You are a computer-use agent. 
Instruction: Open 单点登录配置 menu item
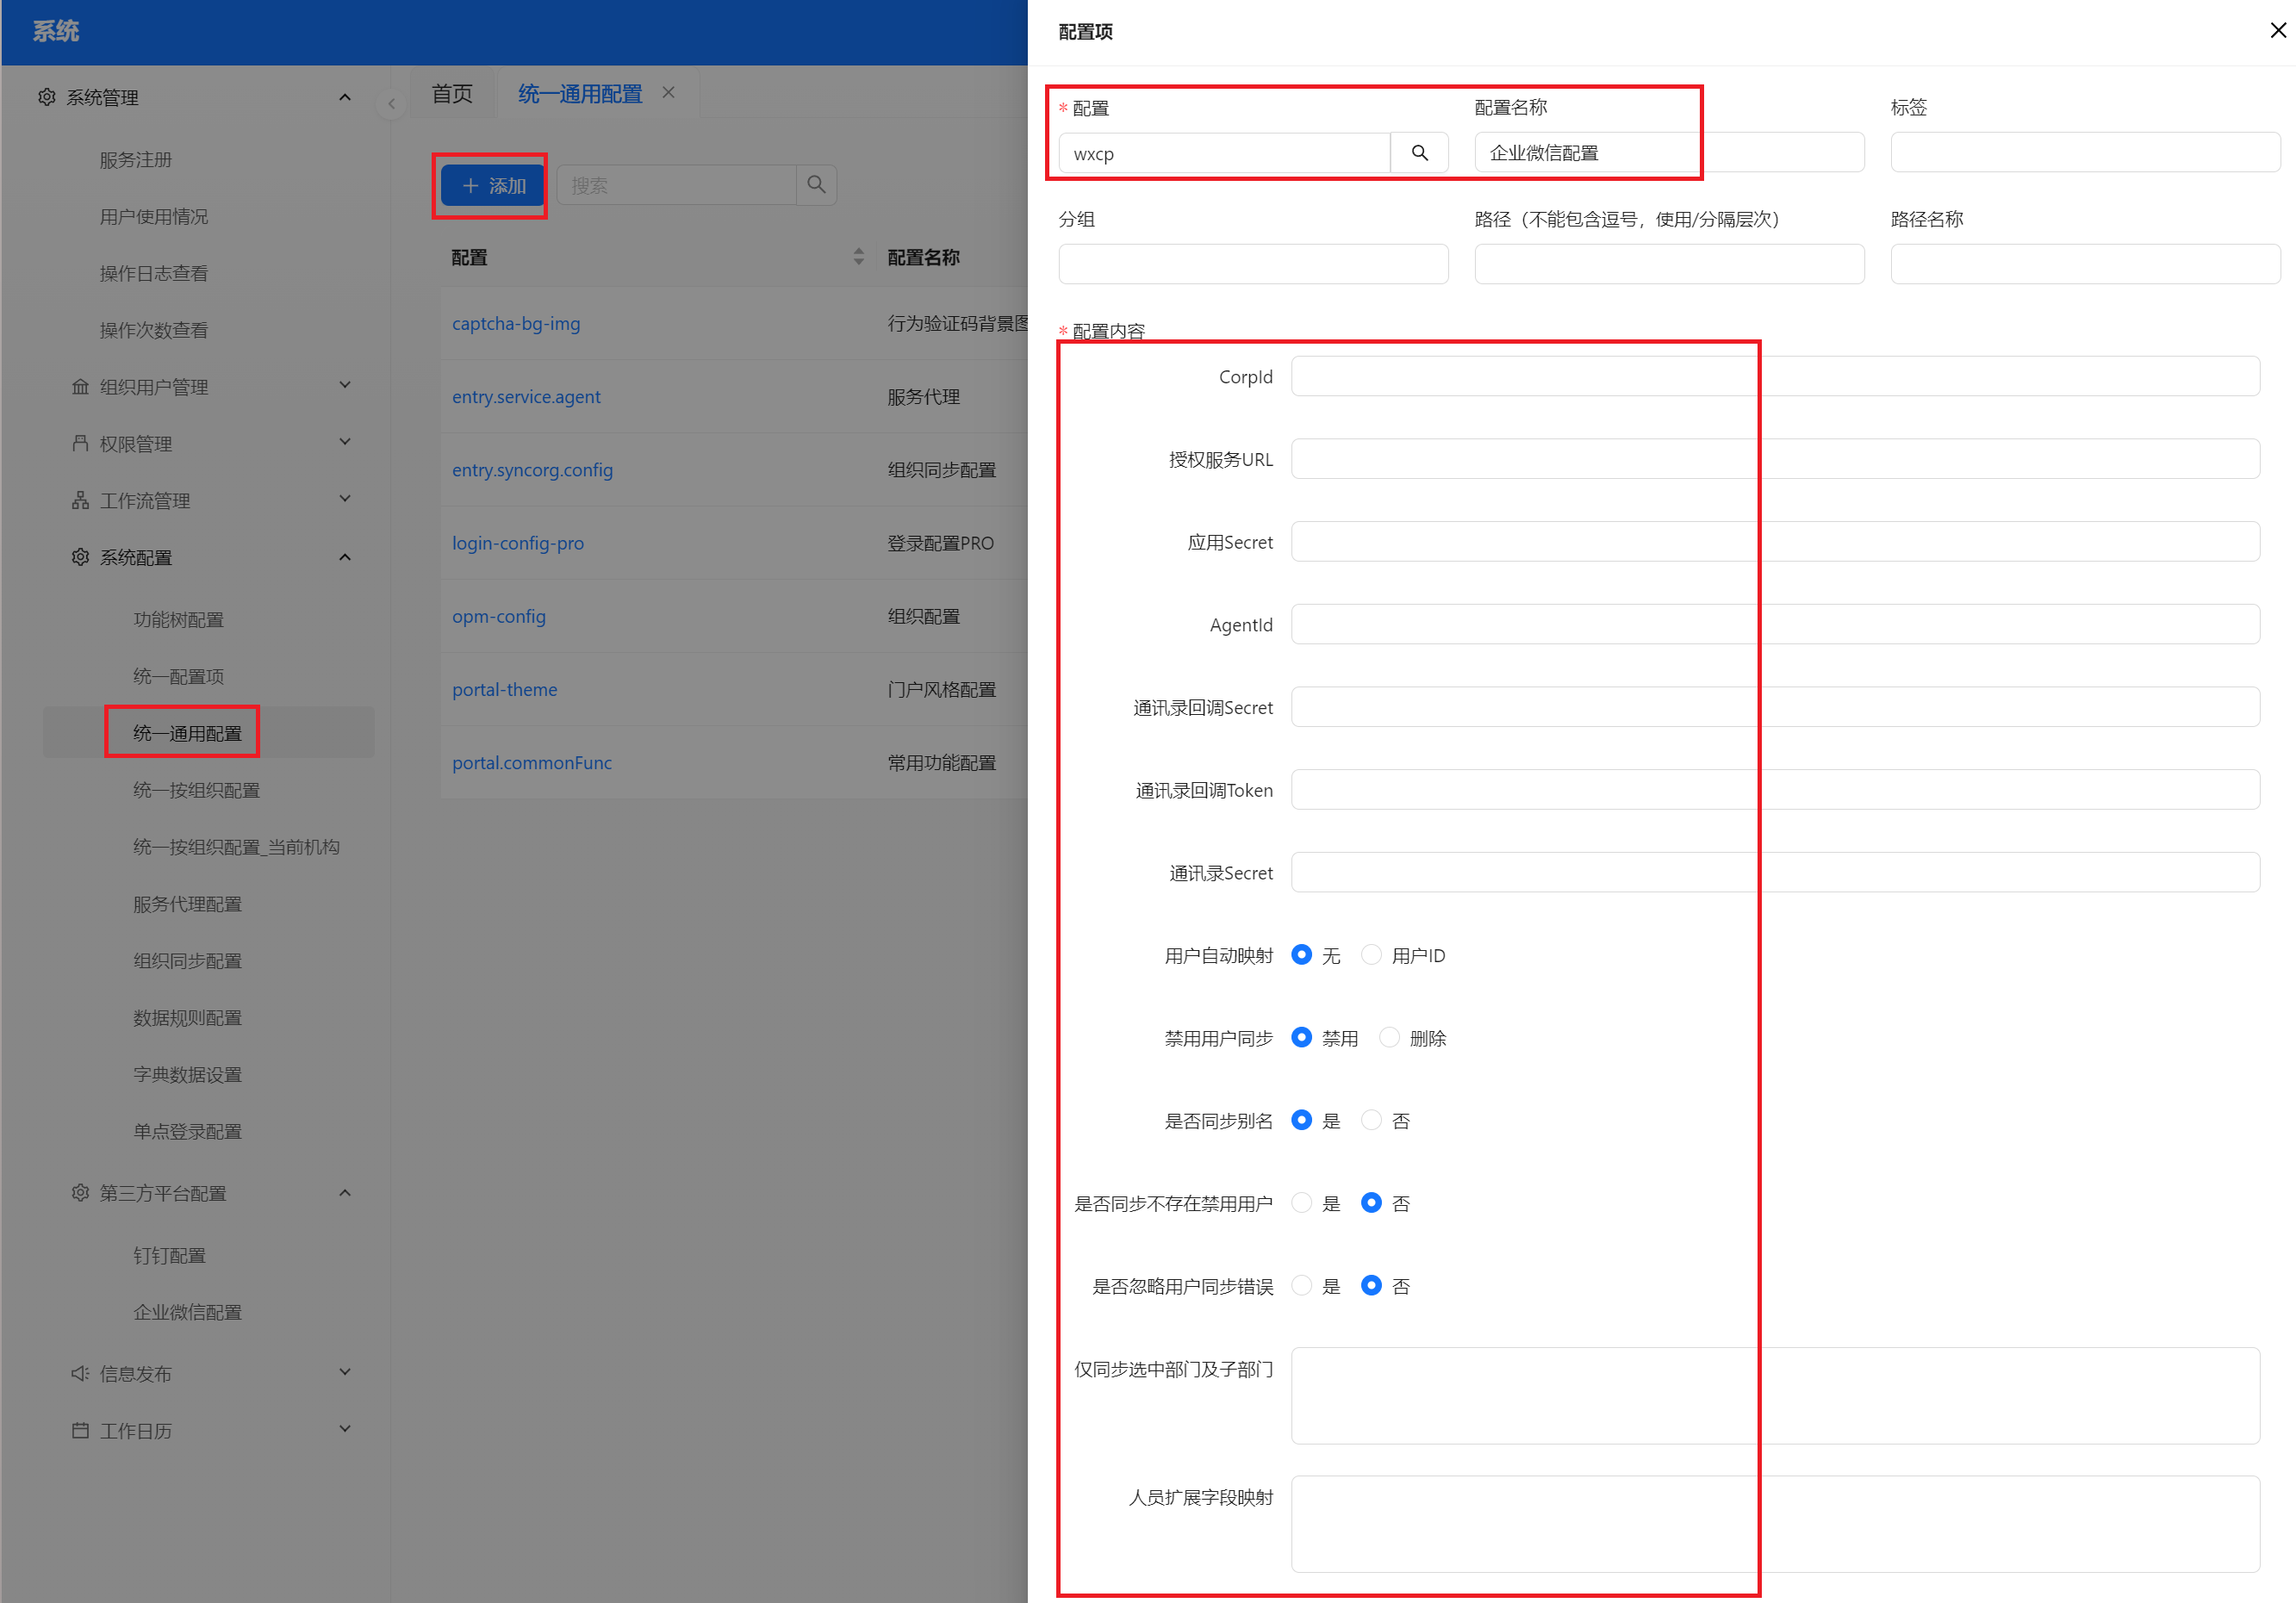pyautogui.click(x=188, y=1132)
